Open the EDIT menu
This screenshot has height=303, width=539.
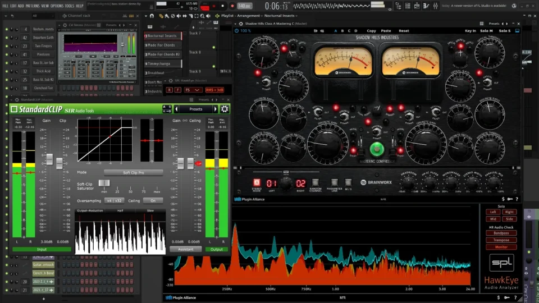click(13, 6)
